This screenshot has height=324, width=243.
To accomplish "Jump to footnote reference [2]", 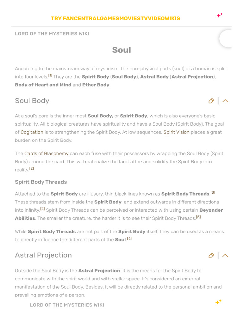I will (31, 169).
